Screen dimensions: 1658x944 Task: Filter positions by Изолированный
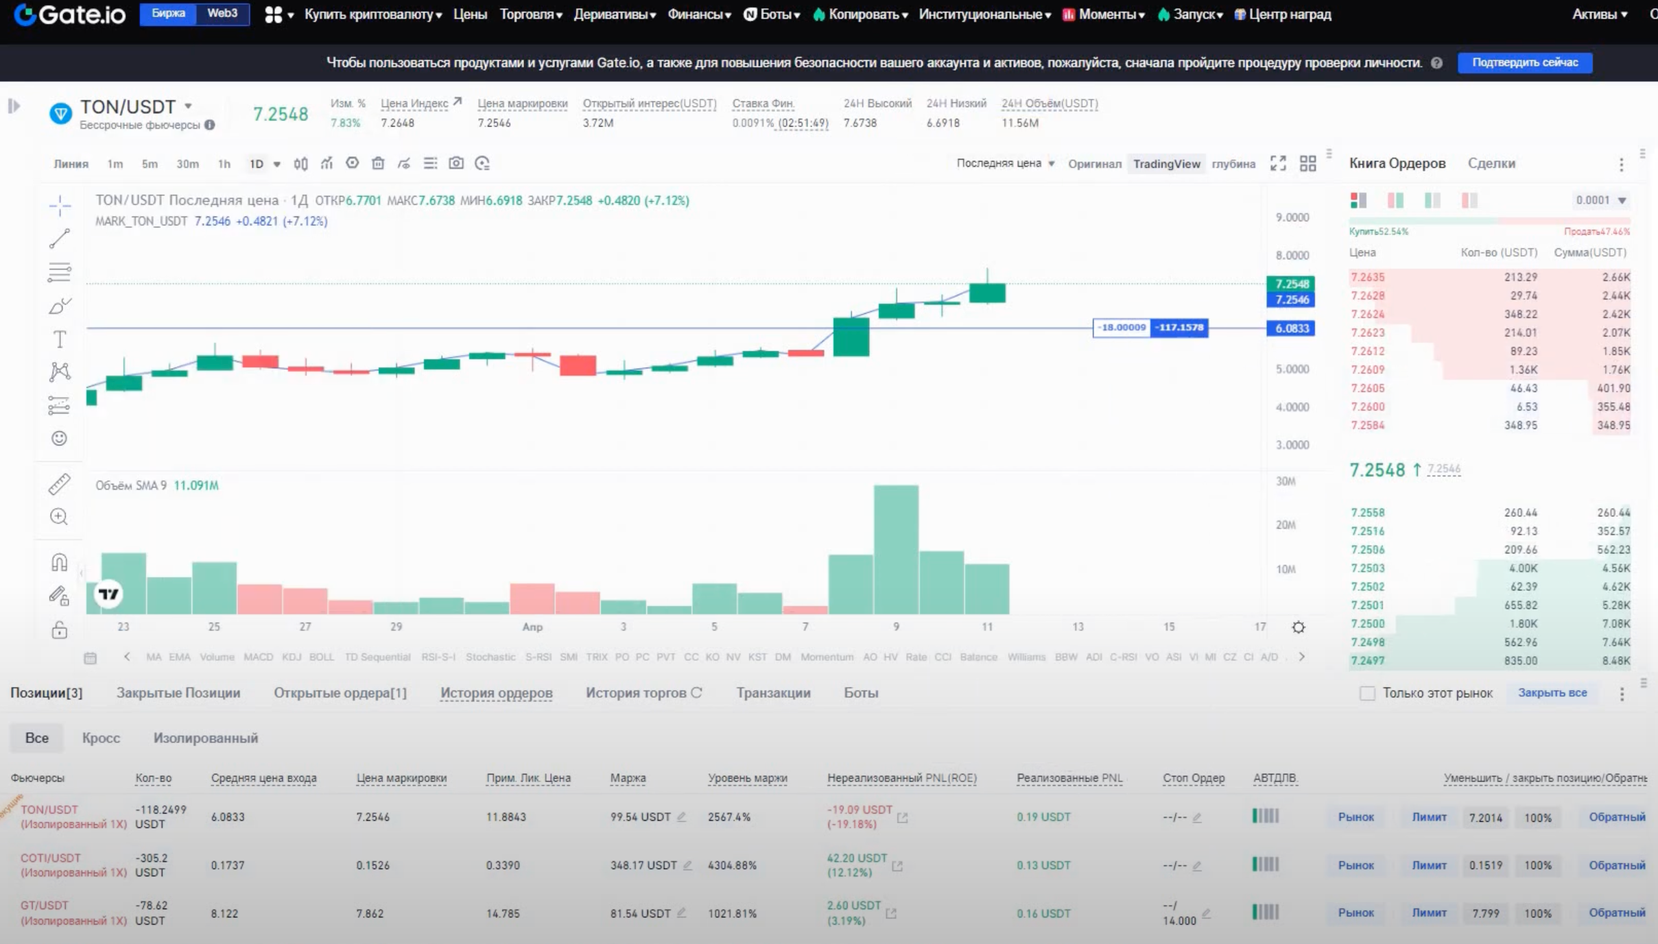(x=206, y=738)
